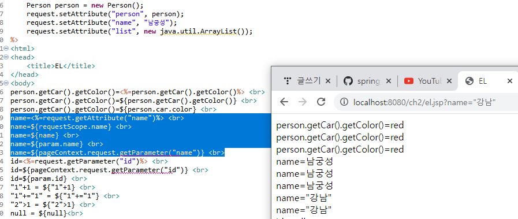Viewport: 518px width, 219px height.
Task: Collapse the <head> fold marker in editor
Action: (x=6, y=57)
